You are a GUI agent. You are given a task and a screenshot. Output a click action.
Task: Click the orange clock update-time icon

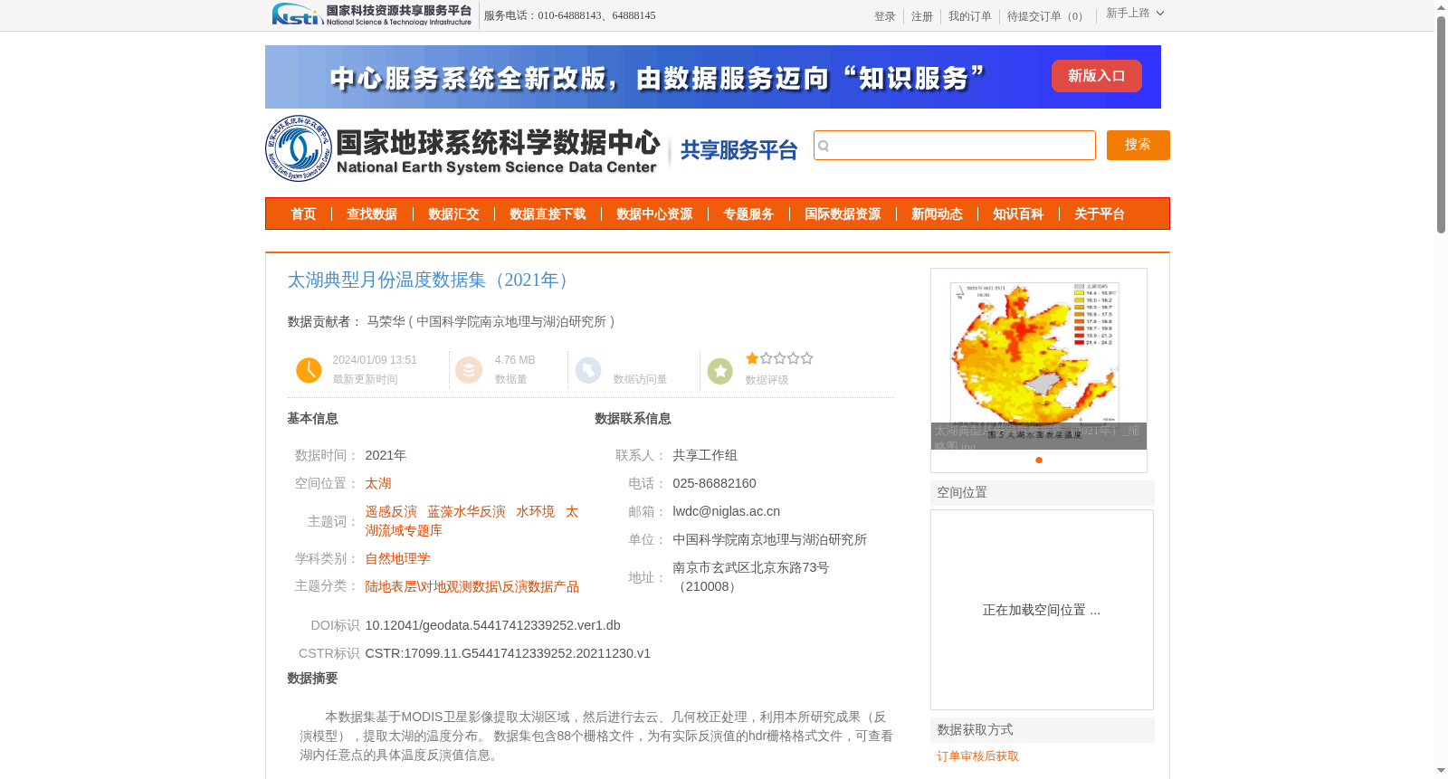309,370
